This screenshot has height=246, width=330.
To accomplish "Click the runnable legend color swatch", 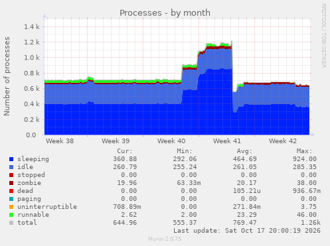I will [11, 215].
